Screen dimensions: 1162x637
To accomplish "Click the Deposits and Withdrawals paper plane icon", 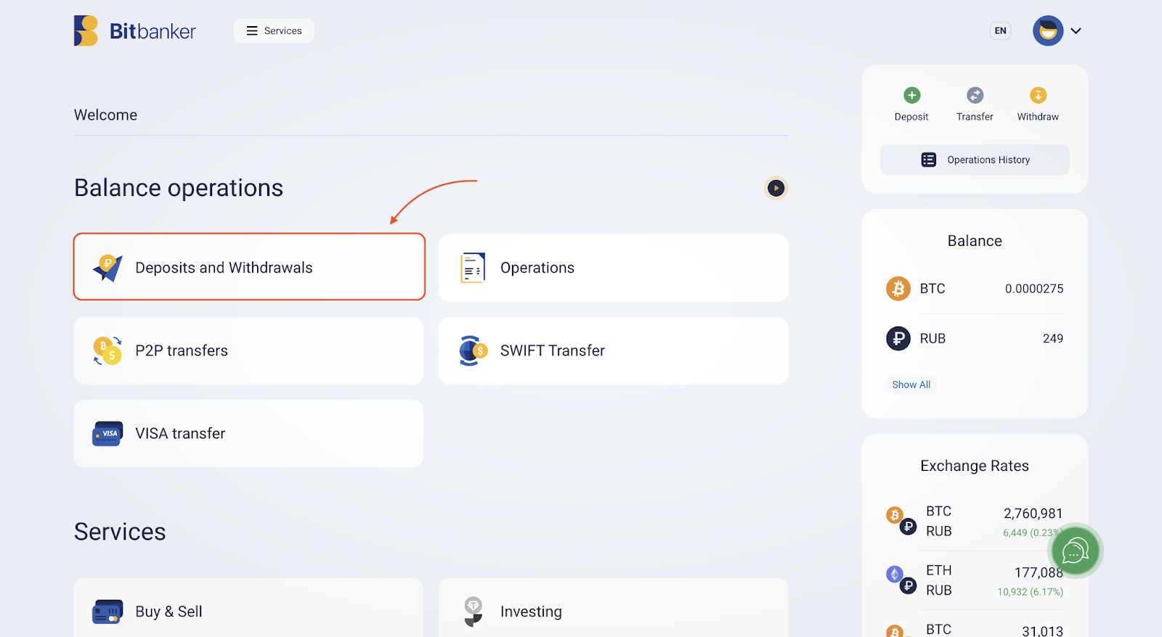I will (107, 268).
